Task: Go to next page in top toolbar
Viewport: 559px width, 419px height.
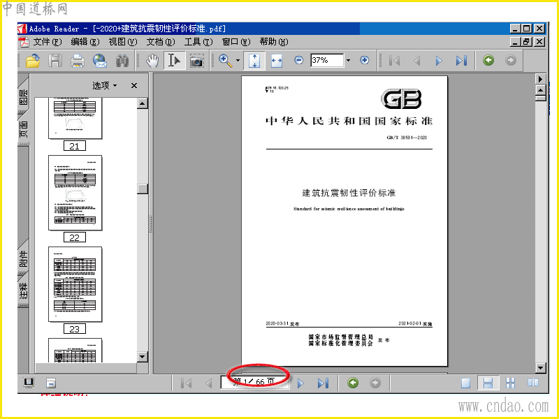Action: point(439,61)
